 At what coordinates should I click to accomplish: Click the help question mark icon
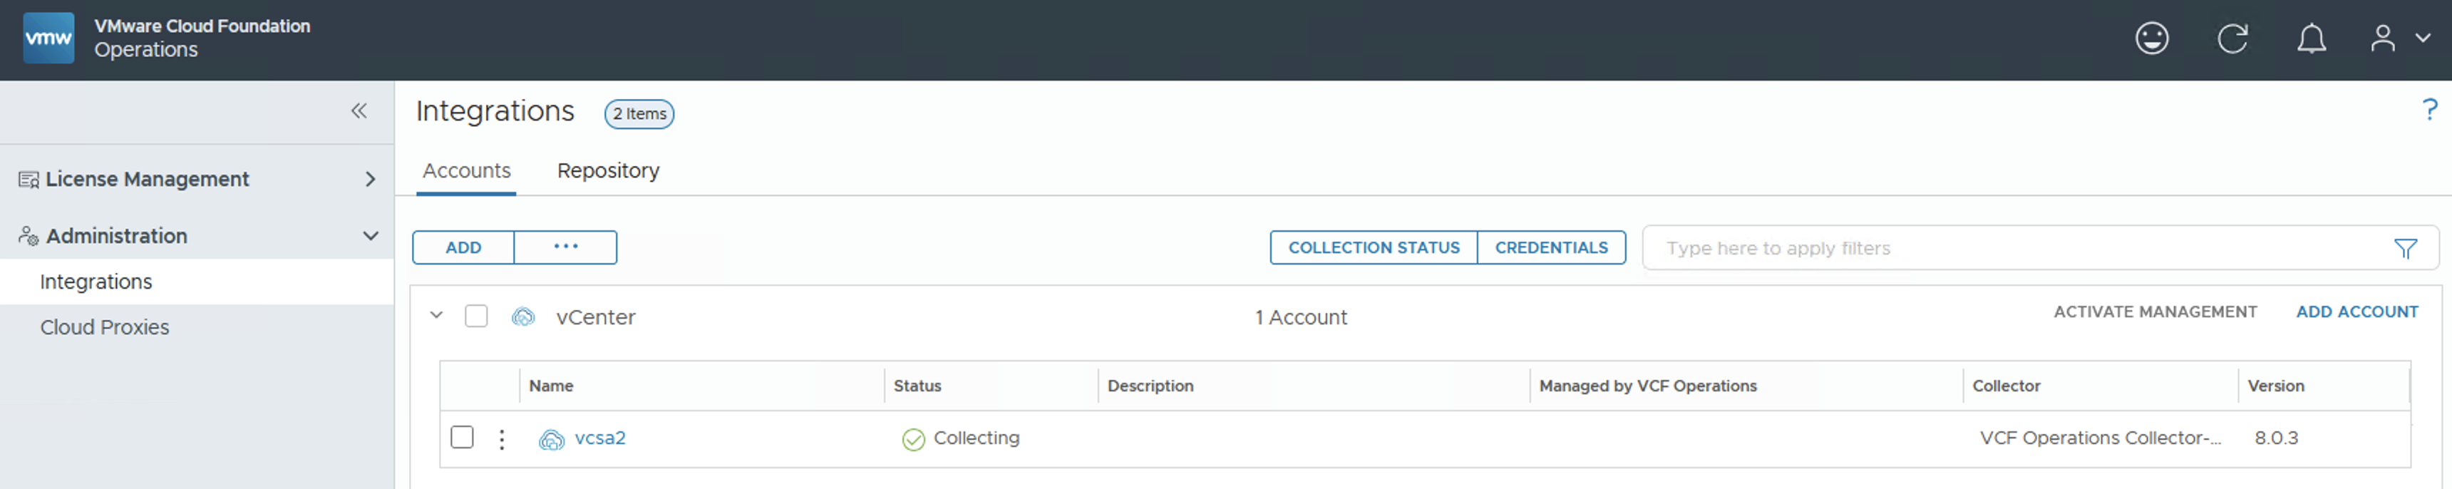point(2429,110)
